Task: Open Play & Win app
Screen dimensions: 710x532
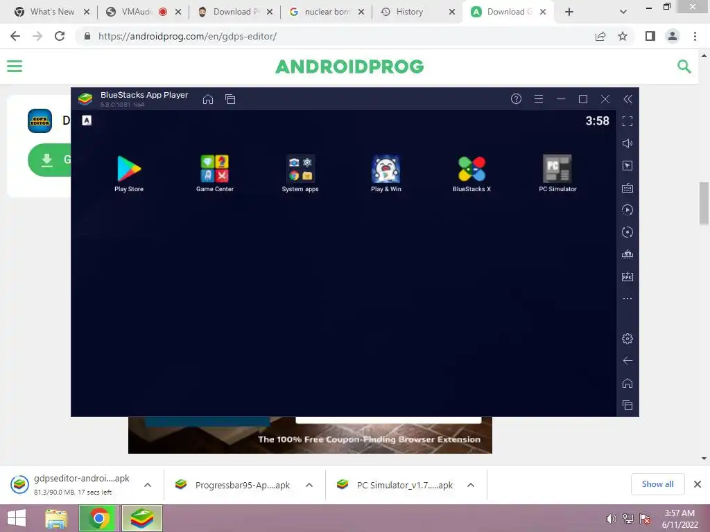Action: point(386,174)
